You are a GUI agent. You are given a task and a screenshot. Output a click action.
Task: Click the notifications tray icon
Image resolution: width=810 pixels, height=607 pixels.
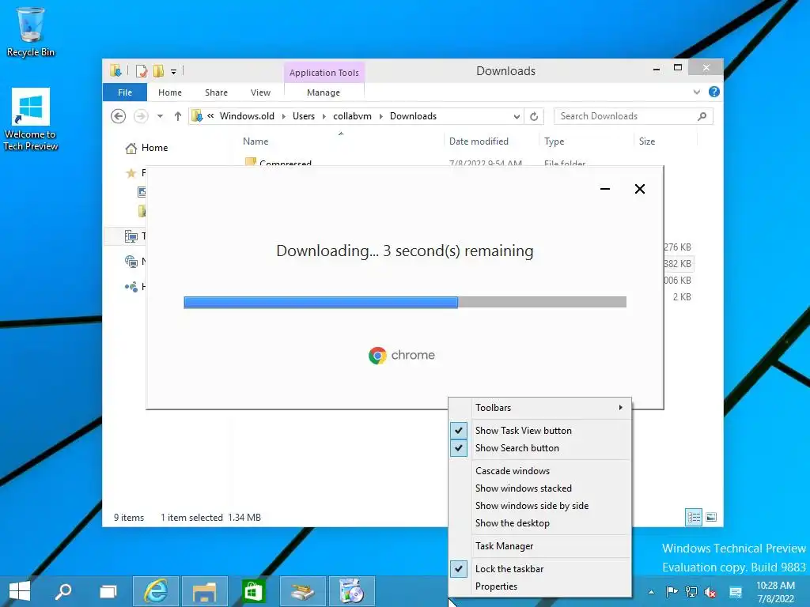click(736, 591)
